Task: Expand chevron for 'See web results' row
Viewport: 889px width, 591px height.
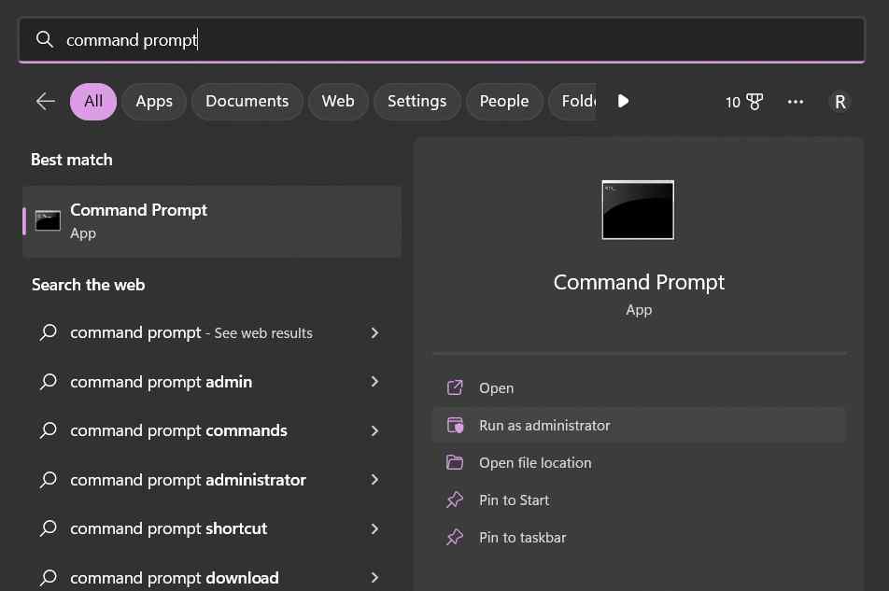Action: [374, 332]
